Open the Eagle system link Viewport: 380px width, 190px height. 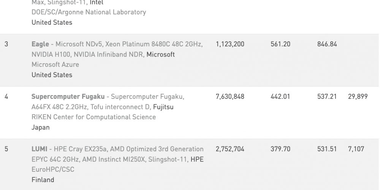[x=40, y=44]
